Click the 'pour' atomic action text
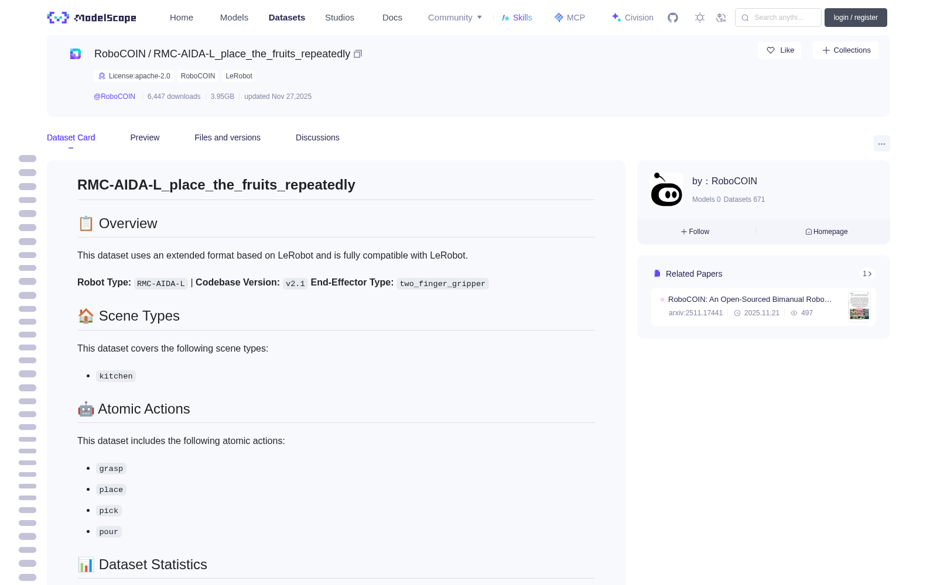 (x=109, y=532)
